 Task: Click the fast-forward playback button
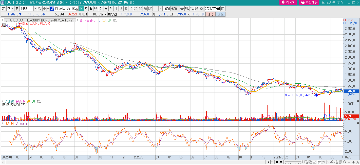coord(281,162)
